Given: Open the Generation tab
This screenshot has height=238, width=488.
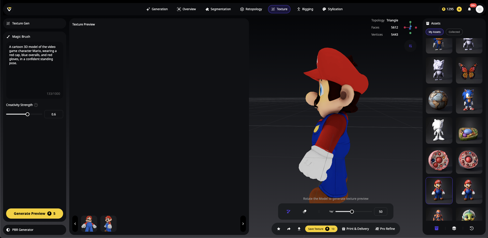Looking at the screenshot, I should [157, 9].
